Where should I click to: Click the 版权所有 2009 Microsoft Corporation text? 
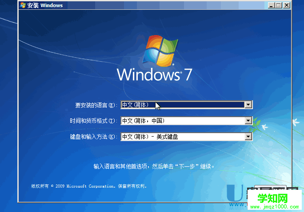[88, 186]
